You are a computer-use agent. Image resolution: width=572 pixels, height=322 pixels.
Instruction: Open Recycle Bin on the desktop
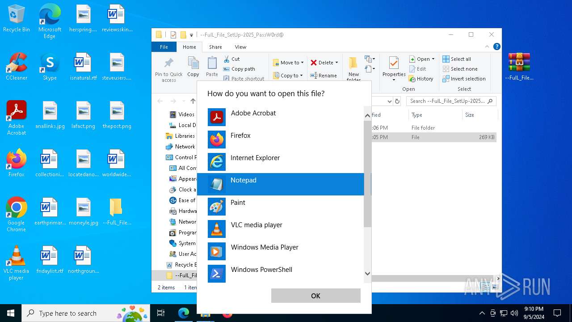(x=17, y=19)
